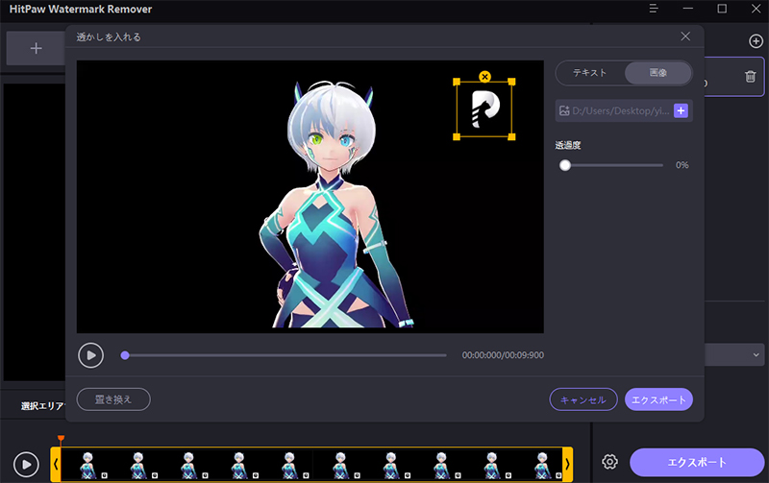The height and width of the screenshot is (483, 769).
Task: Click the purple plus to add image file
Action: (681, 110)
